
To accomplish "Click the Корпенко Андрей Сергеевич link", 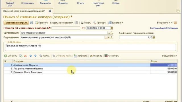I will coord(164,28).
